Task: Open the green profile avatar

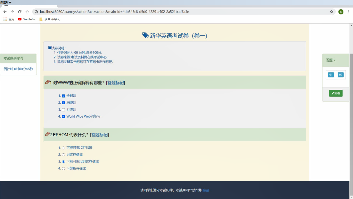Action: pos(341,12)
